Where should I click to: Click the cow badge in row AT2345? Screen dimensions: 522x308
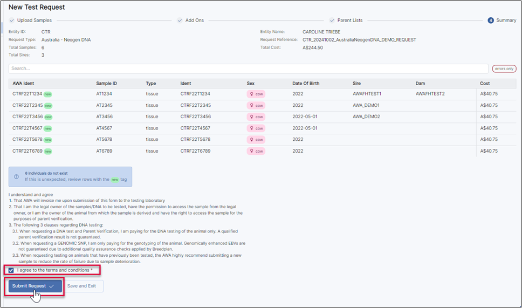[256, 106]
